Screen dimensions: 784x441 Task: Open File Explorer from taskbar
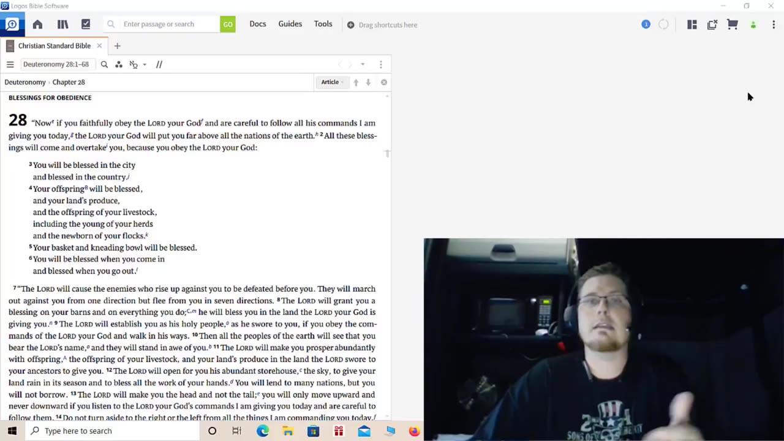pyautogui.click(x=288, y=431)
